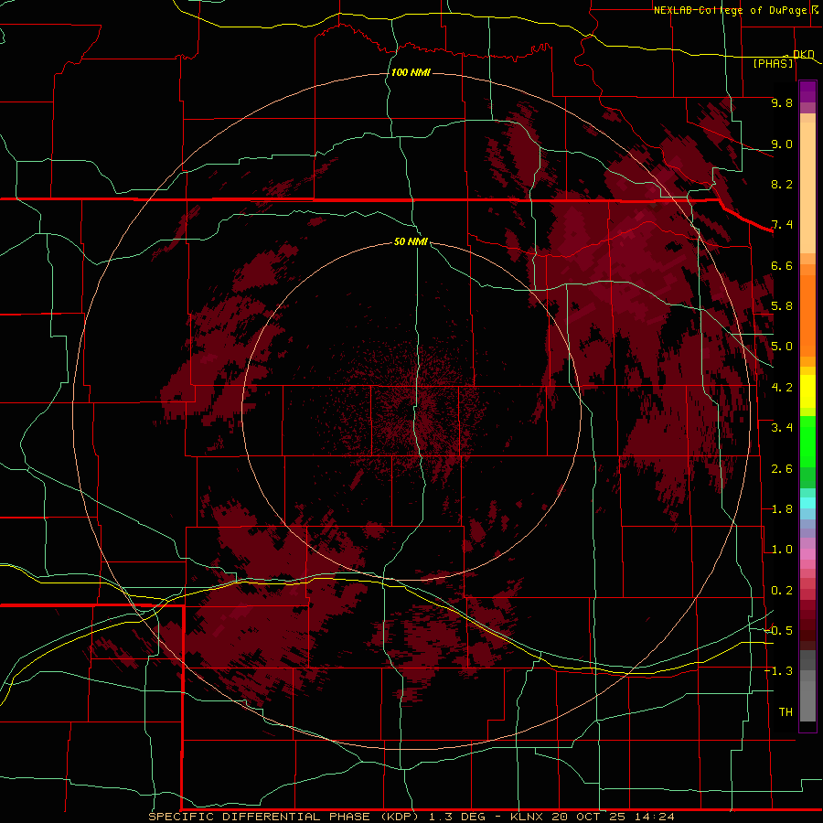823x823 pixels.
Task: Click the 6.6 value on the color scale
Action: [782, 265]
